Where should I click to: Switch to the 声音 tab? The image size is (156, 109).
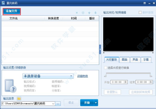[x=135, y=60]
